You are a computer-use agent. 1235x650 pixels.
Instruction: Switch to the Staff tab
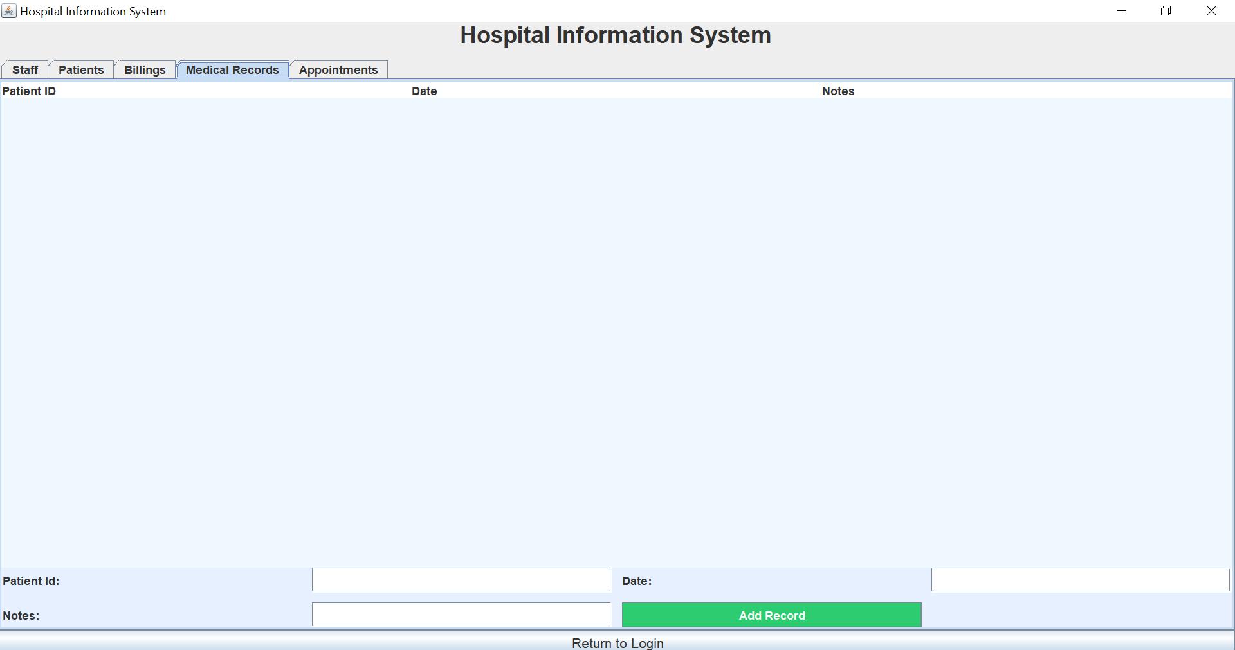pos(25,69)
